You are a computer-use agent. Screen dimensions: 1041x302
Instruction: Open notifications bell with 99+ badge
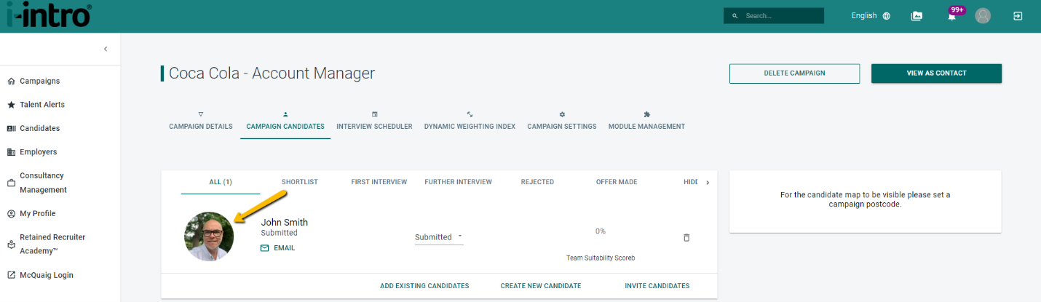point(952,15)
